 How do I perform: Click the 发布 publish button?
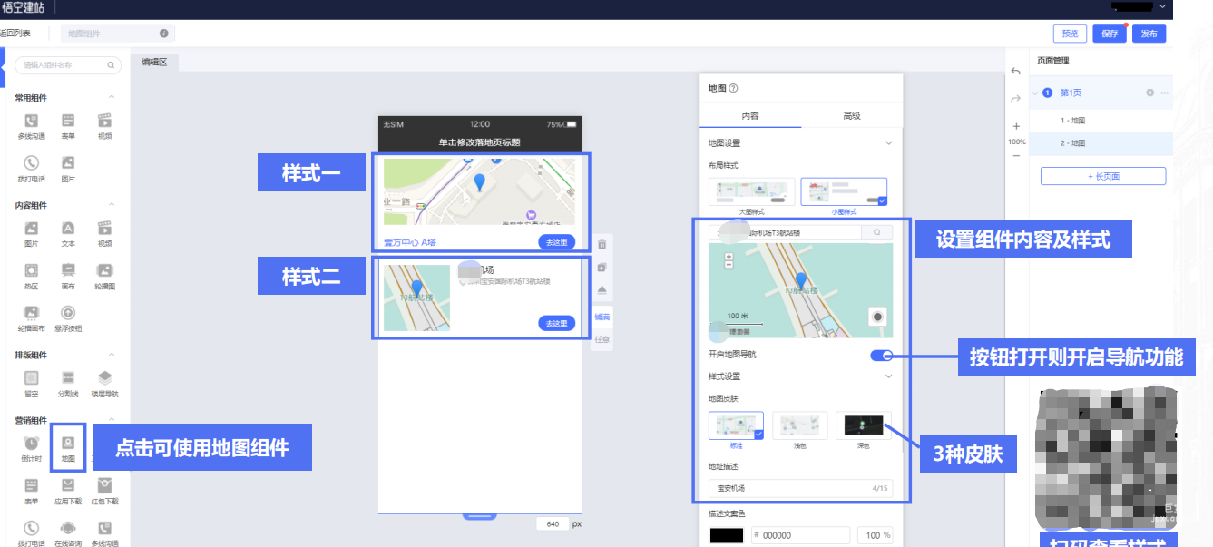point(1149,34)
